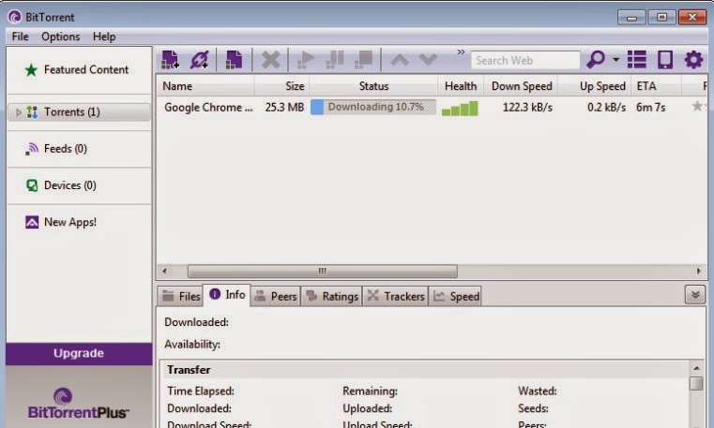Click the rating star on torrent row
The width and height of the screenshot is (714, 428).
point(697,107)
